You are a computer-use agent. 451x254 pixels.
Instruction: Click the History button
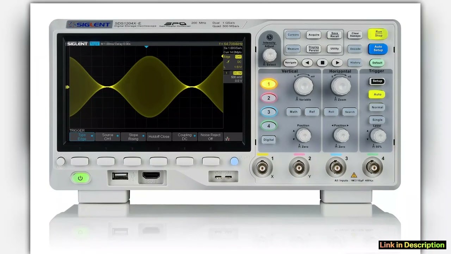point(355,62)
